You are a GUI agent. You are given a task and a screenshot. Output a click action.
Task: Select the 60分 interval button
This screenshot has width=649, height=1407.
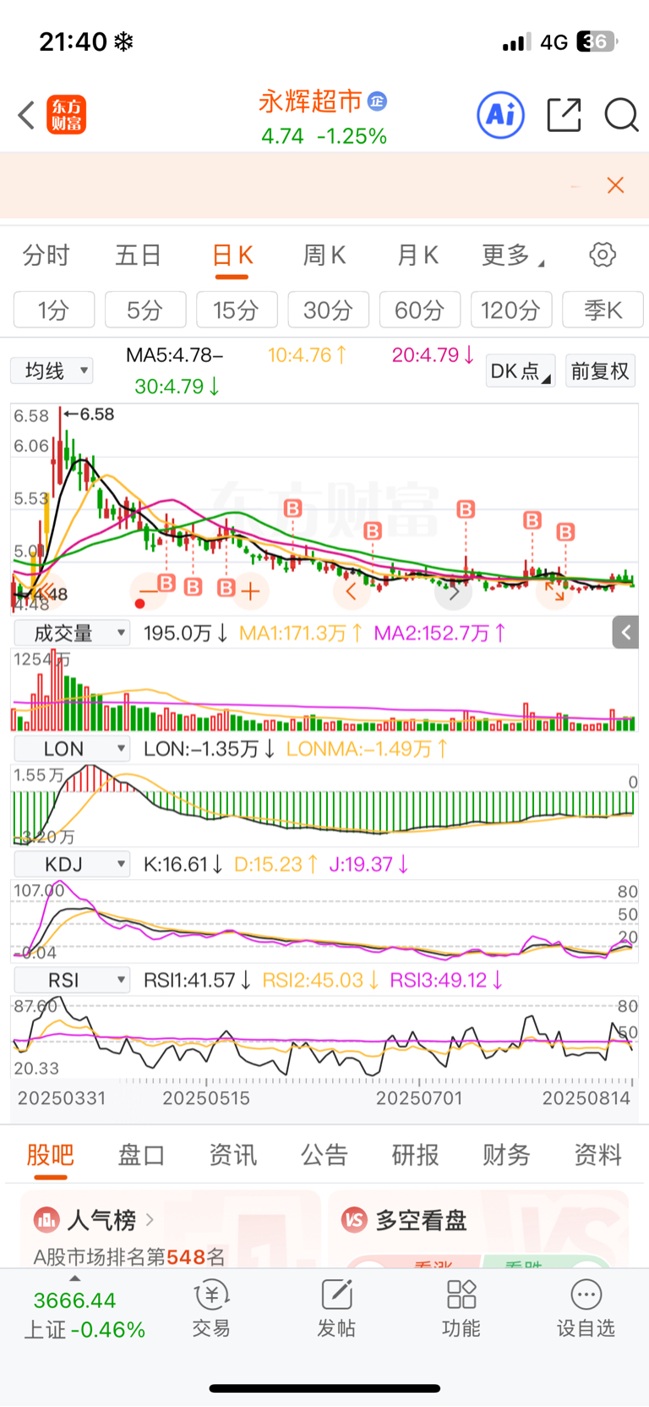(x=420, y=310)
